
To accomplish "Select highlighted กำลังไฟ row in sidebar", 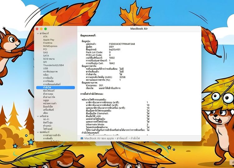I will (56, 88).
